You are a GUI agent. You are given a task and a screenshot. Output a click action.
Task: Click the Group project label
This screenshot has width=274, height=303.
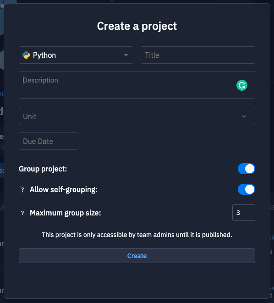(43, 169)
